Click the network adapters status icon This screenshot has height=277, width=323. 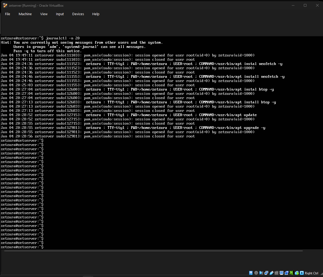[x=266, y=273]
